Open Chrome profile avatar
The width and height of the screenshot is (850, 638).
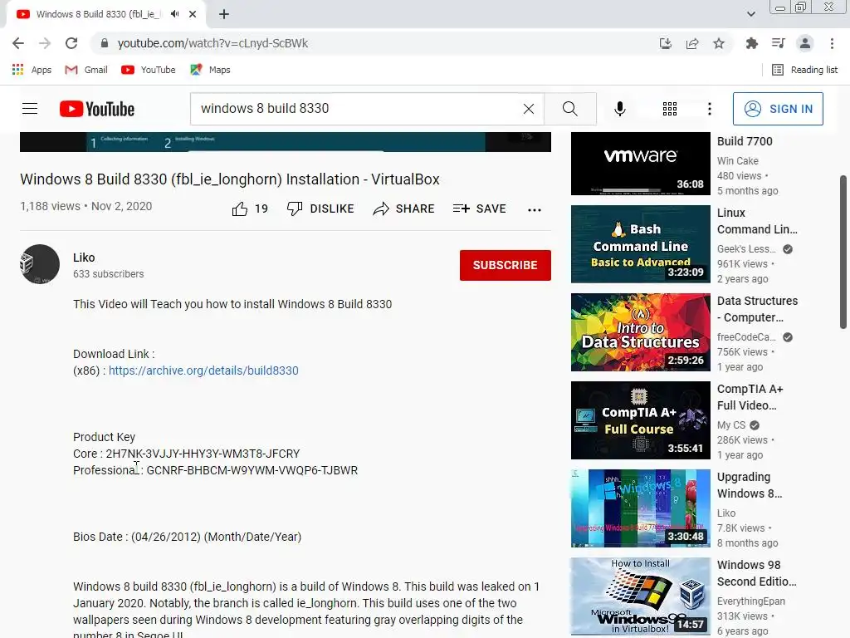pos(805,43)
